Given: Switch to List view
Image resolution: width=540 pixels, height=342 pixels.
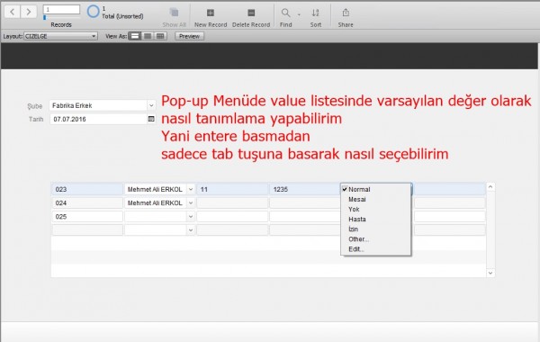Looking at the screenshot, I should click(x=148, y=36).
